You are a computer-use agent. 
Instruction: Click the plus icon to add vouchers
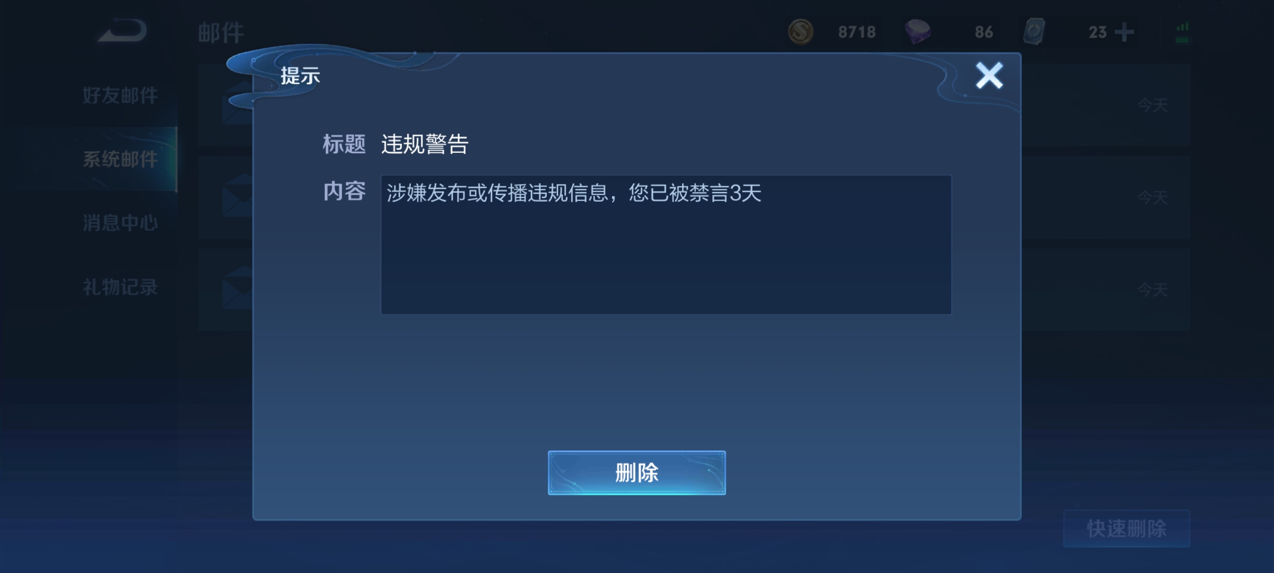point(1124,32)
